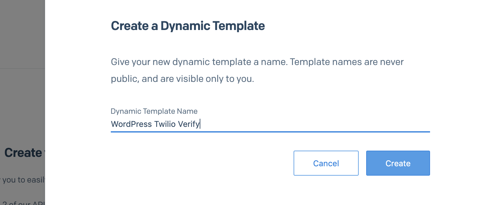The height and width of the screenshot is (205, 482).
Task: Click the template name description paragraph
Action: coord(257,70)
